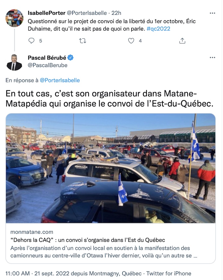
Task: Open the three-dot menu on Pascal Bérubé's tweet
Action: click(x=212, y=57)
